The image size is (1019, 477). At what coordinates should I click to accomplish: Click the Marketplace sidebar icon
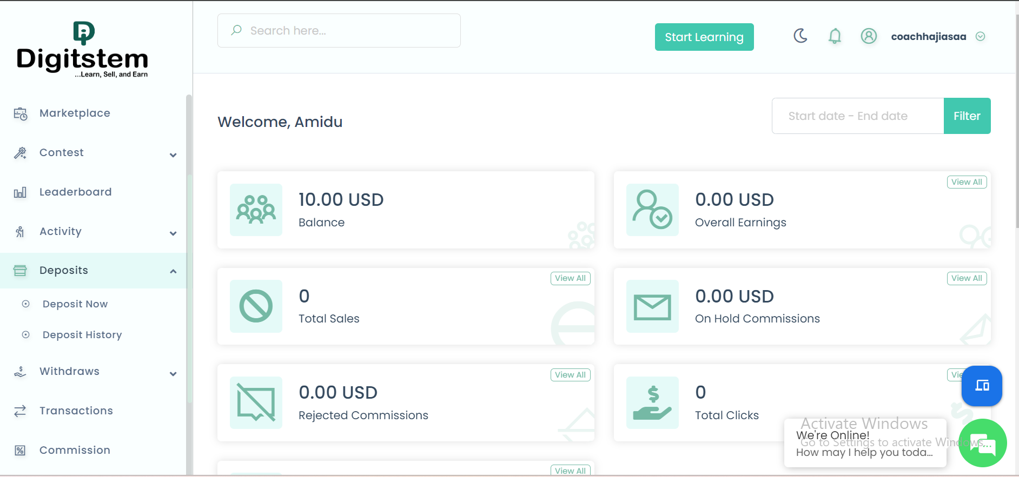coord(21,113)
